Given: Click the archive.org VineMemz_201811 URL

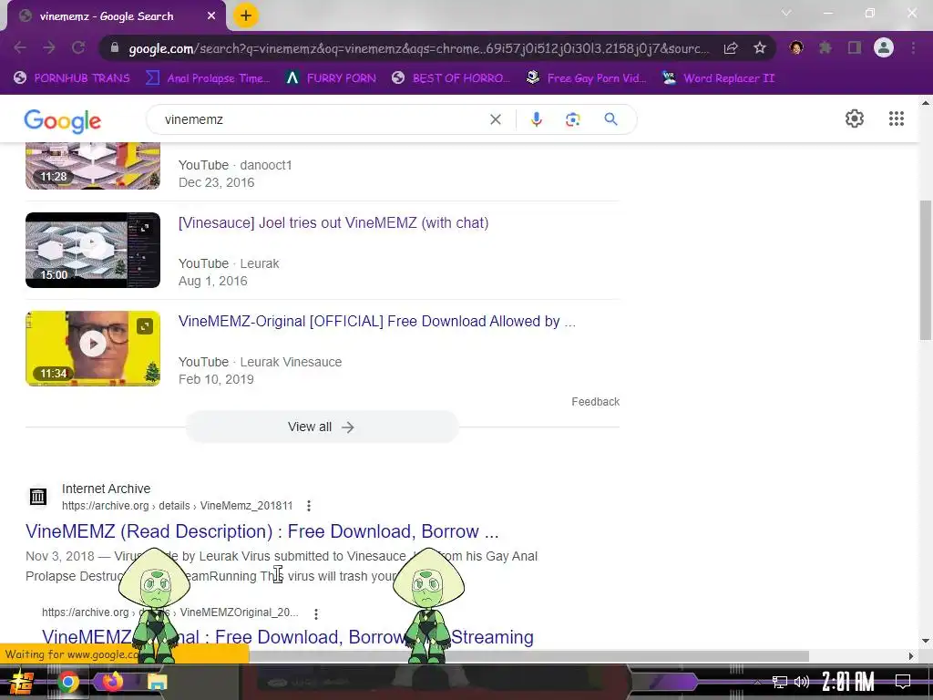Looking at the screenshot, I should coord(178,506).
